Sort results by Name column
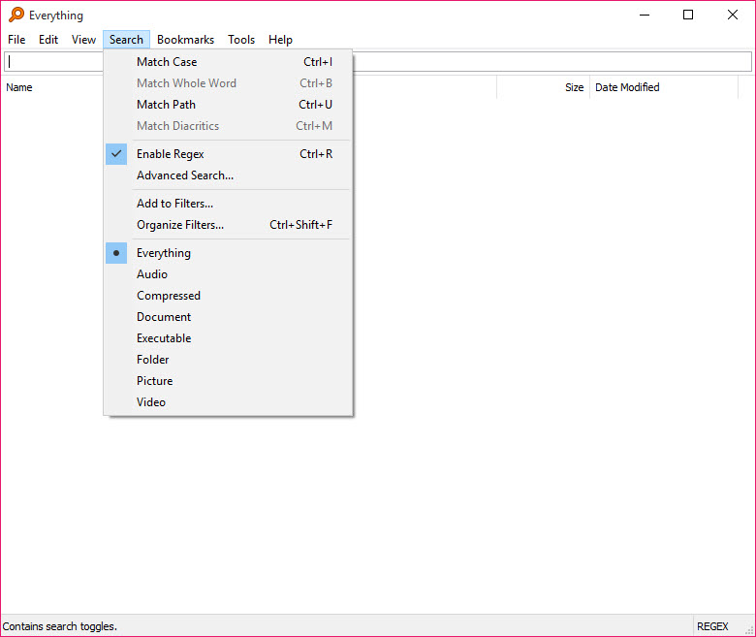756x637 pixels. pos(19,87)
